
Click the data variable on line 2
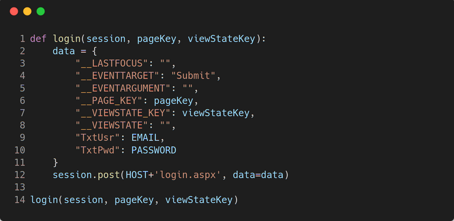tap(64, 51)
